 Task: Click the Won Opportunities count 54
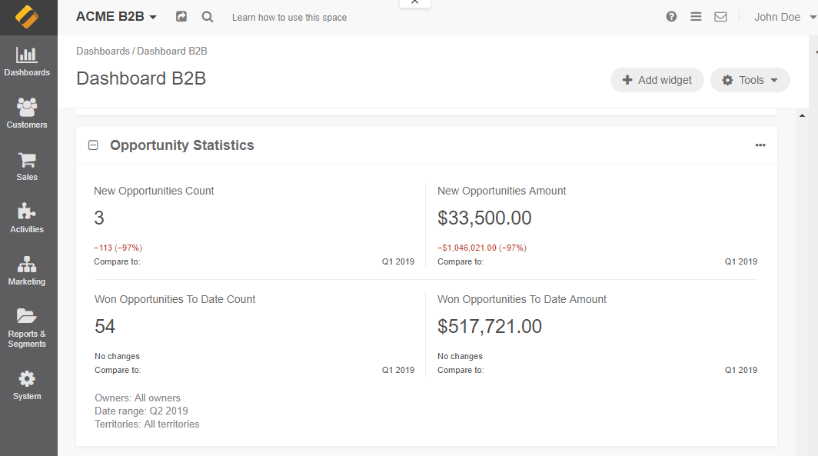tap(105, 327)
